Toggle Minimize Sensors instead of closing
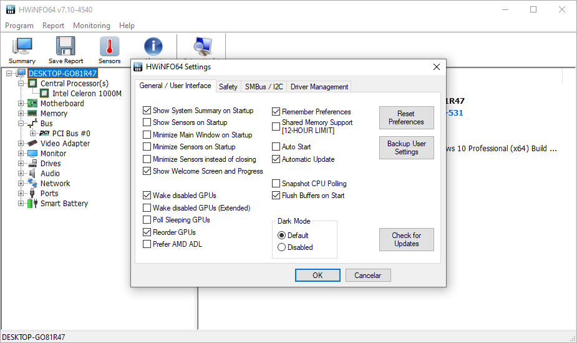 147,159
